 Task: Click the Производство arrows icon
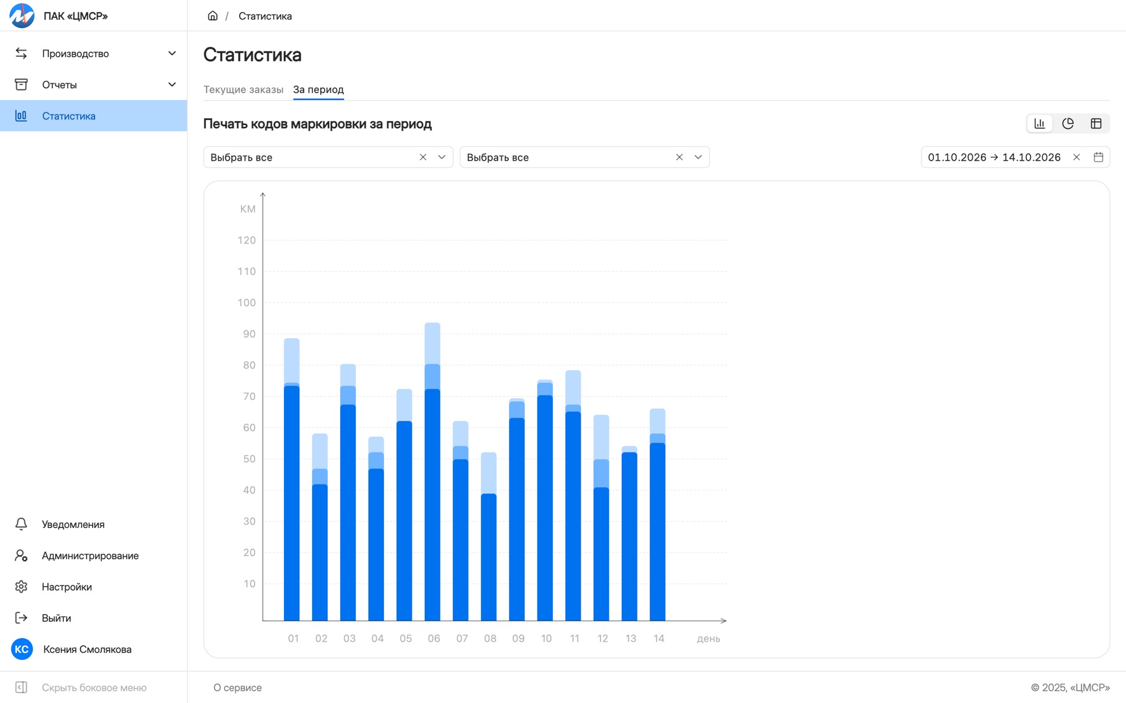coord(21,54)
